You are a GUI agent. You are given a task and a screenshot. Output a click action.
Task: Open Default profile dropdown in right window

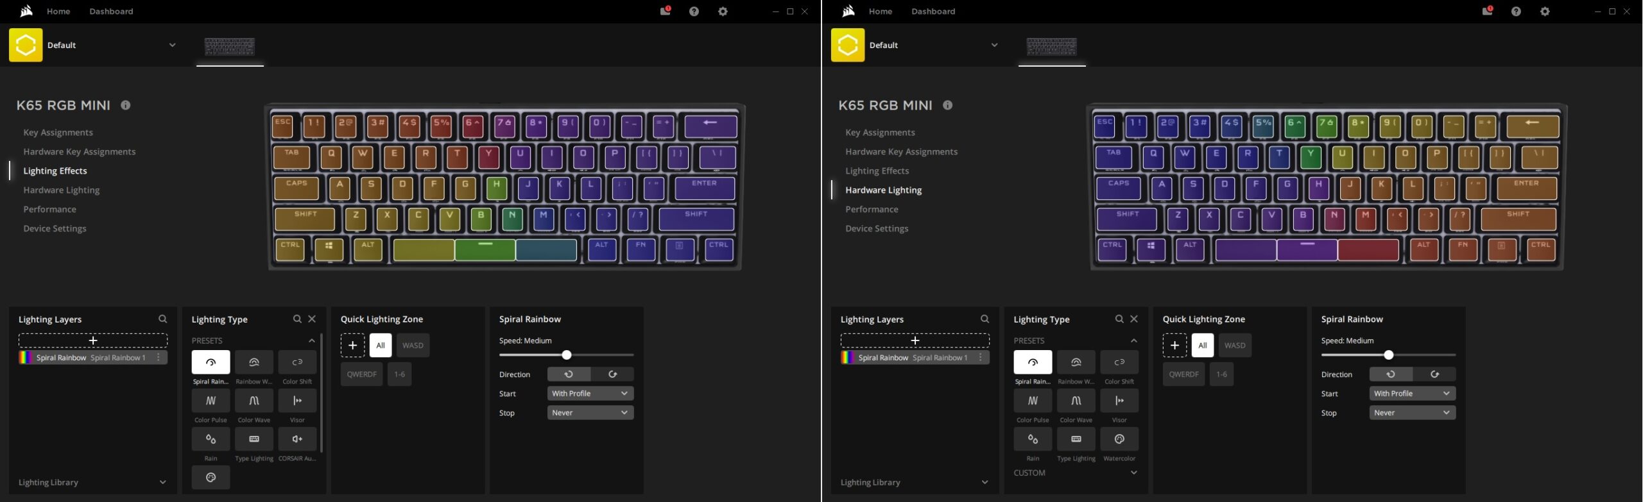coord(994,45)
